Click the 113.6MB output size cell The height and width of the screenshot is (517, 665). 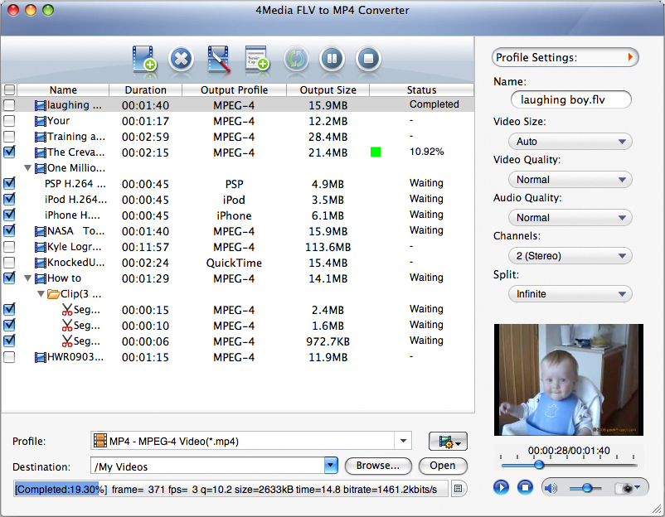pyautogui.click(x=328, y=248)
